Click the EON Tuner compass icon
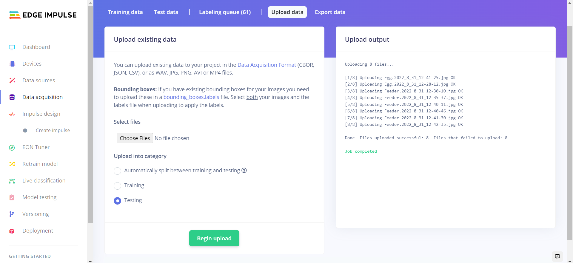573x263 pixels. (x=12, y=148)
